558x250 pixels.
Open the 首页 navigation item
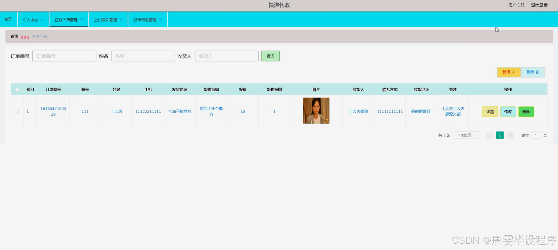8,20
